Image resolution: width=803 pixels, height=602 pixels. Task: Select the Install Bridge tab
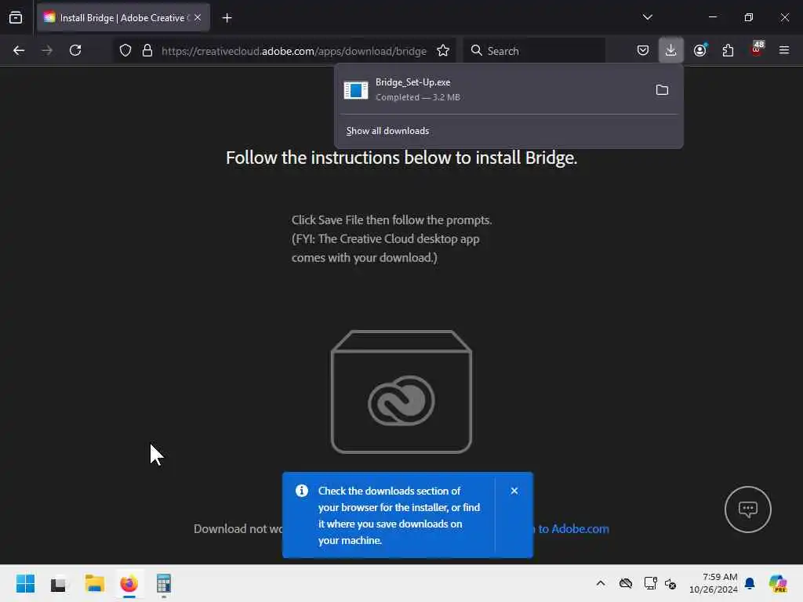[x=123, y=18]
